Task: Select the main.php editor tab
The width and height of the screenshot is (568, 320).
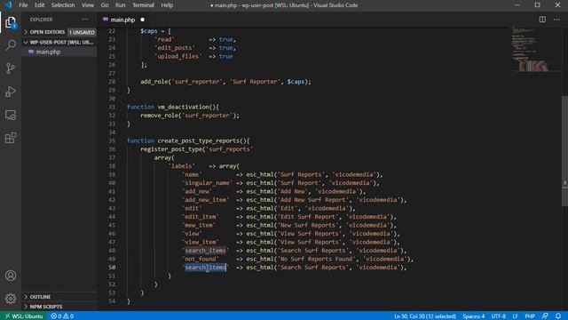Action: 123,20
